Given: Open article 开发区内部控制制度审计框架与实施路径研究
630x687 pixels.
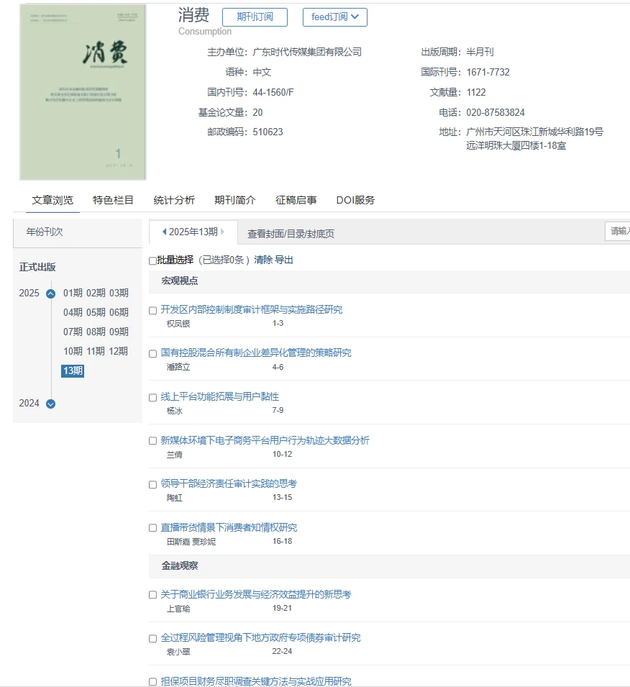Looking at the screenshot, I should [252, 310].
